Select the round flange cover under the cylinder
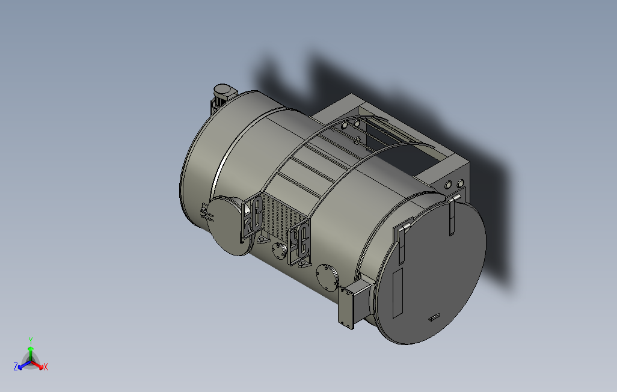This screenshot has width=617, height=392. pyautogui.click(x=327, y=277)
